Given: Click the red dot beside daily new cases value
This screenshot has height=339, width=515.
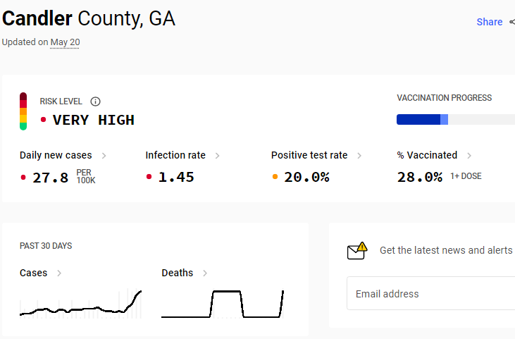Looking at the screenshot, I should pos(23,178).
